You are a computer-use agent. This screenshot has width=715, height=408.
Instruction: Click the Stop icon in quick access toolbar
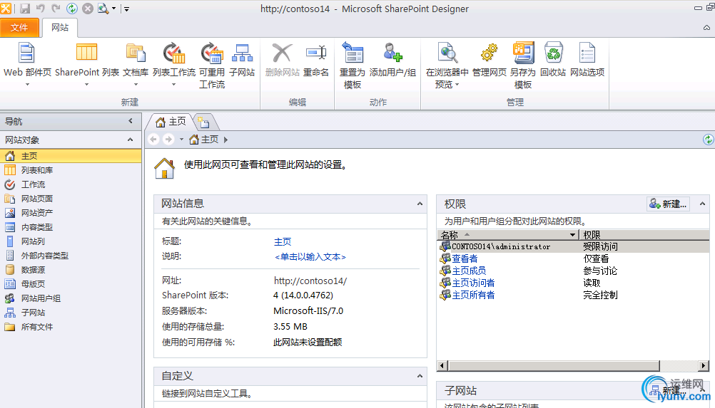tap(88, 9)
